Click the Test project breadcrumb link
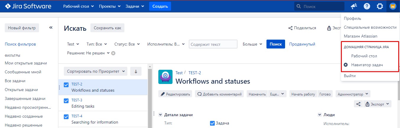The height and width of the screenshot is (128, 400). pos(179,73)
